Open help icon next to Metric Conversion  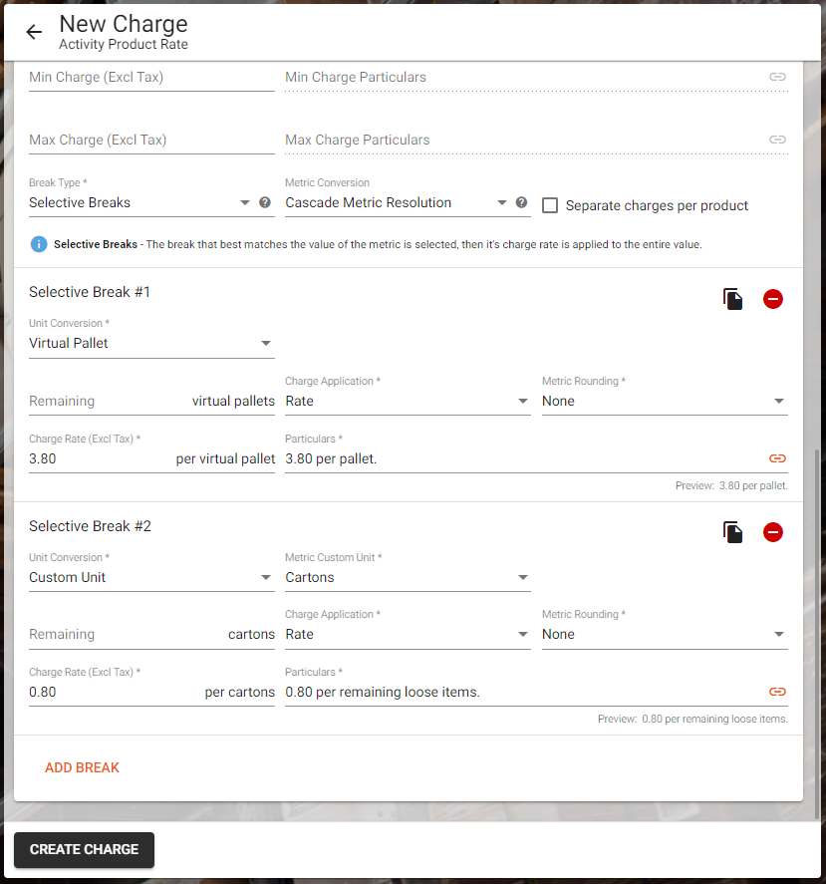521,202
